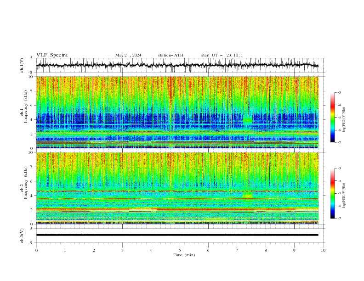The height and width of the screenshot is (281, 364).
Task: Click the time-axis tick label "3"
Action: click(x=122, y=250)
